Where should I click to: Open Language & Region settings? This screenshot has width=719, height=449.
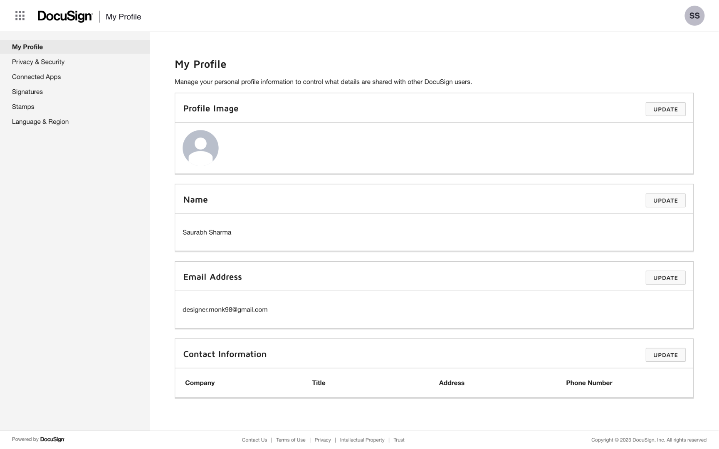click(x=40, y=122)
